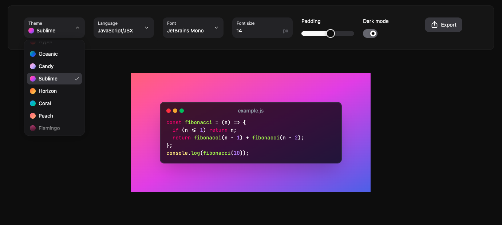502x225 pixels.
Task: Click the chevron on the Theme selector
Action: [x=78, y=28]
